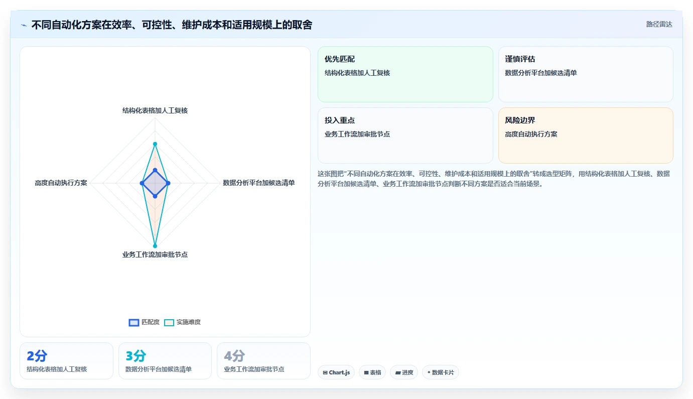This screenshot has width=693, height=399.
Task: Click the diamond icon in 数据卡片 chip
Action: [429, 372]
